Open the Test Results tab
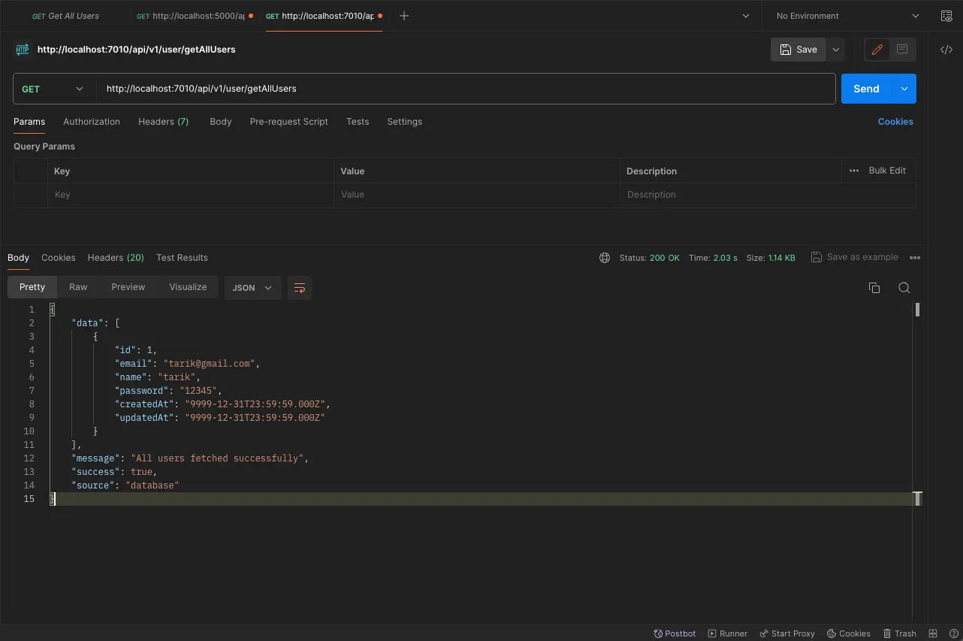The image size is (963, 641). (x=182, y=258)
